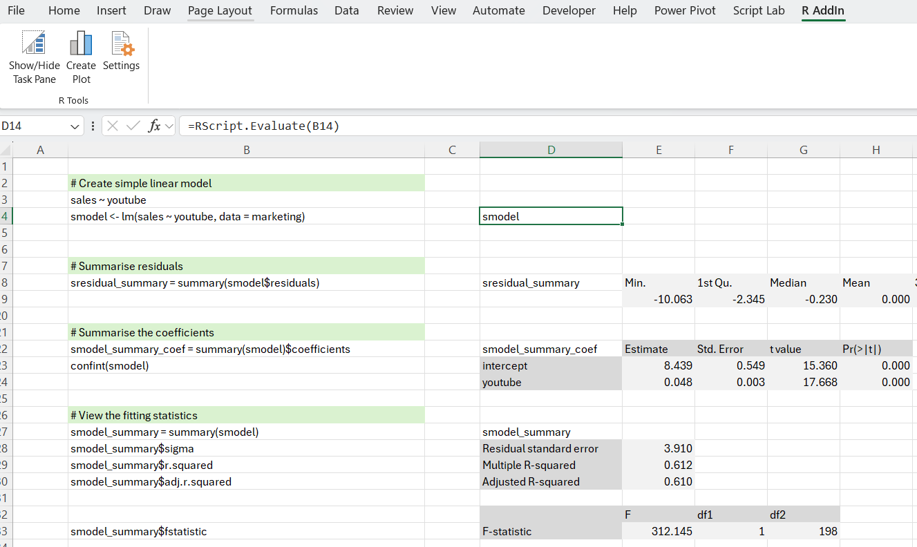Select column H header
The width and height of the screenshot is (917, 547).
[x=876, y=150]
